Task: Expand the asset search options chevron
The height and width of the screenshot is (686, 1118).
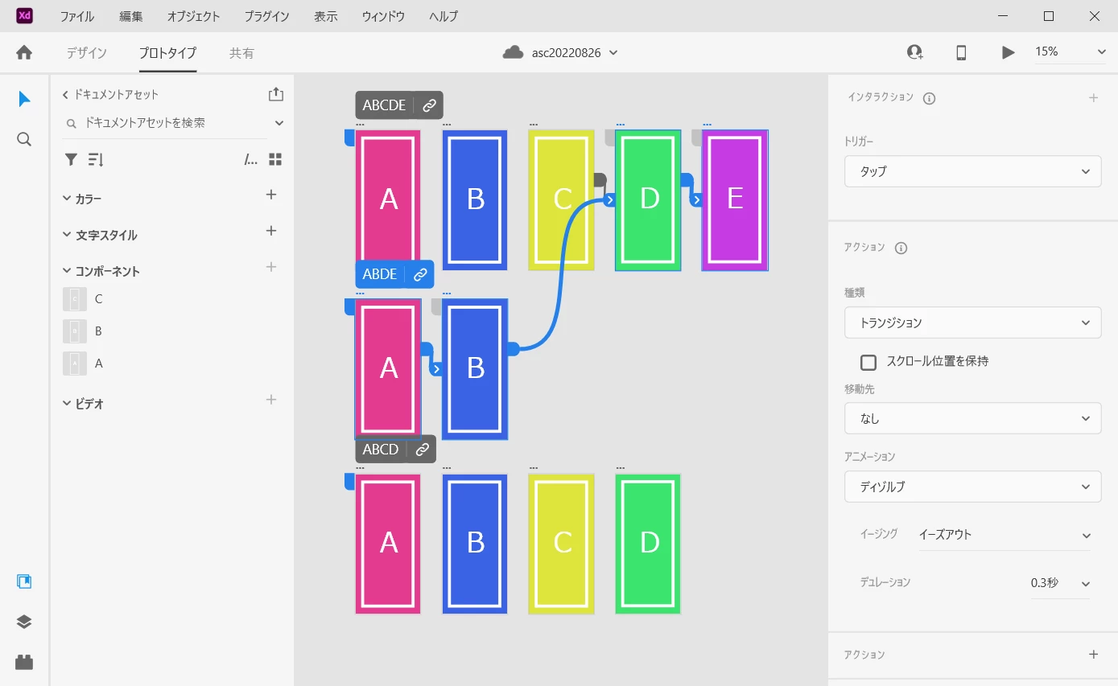Action: click(279, 123)
